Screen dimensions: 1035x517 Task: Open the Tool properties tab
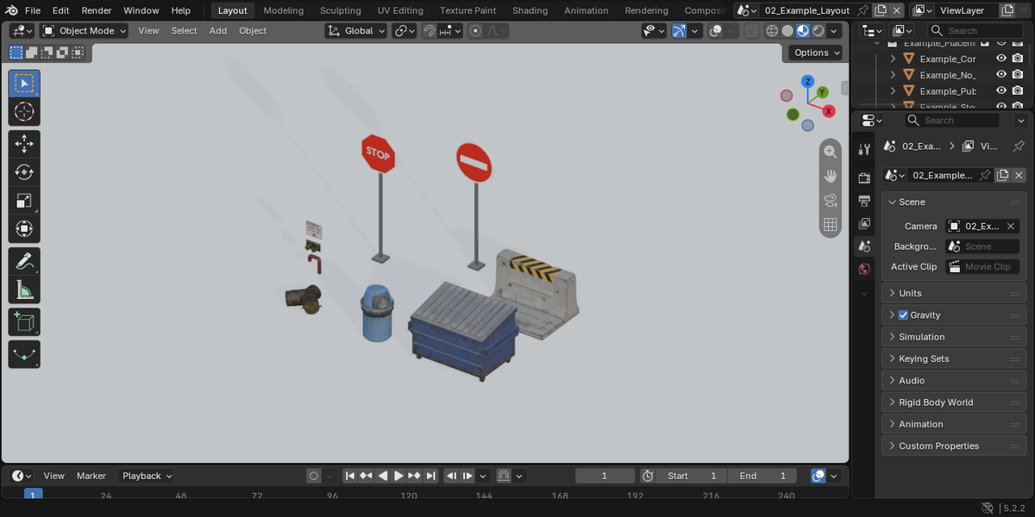(x=864, y=150)
